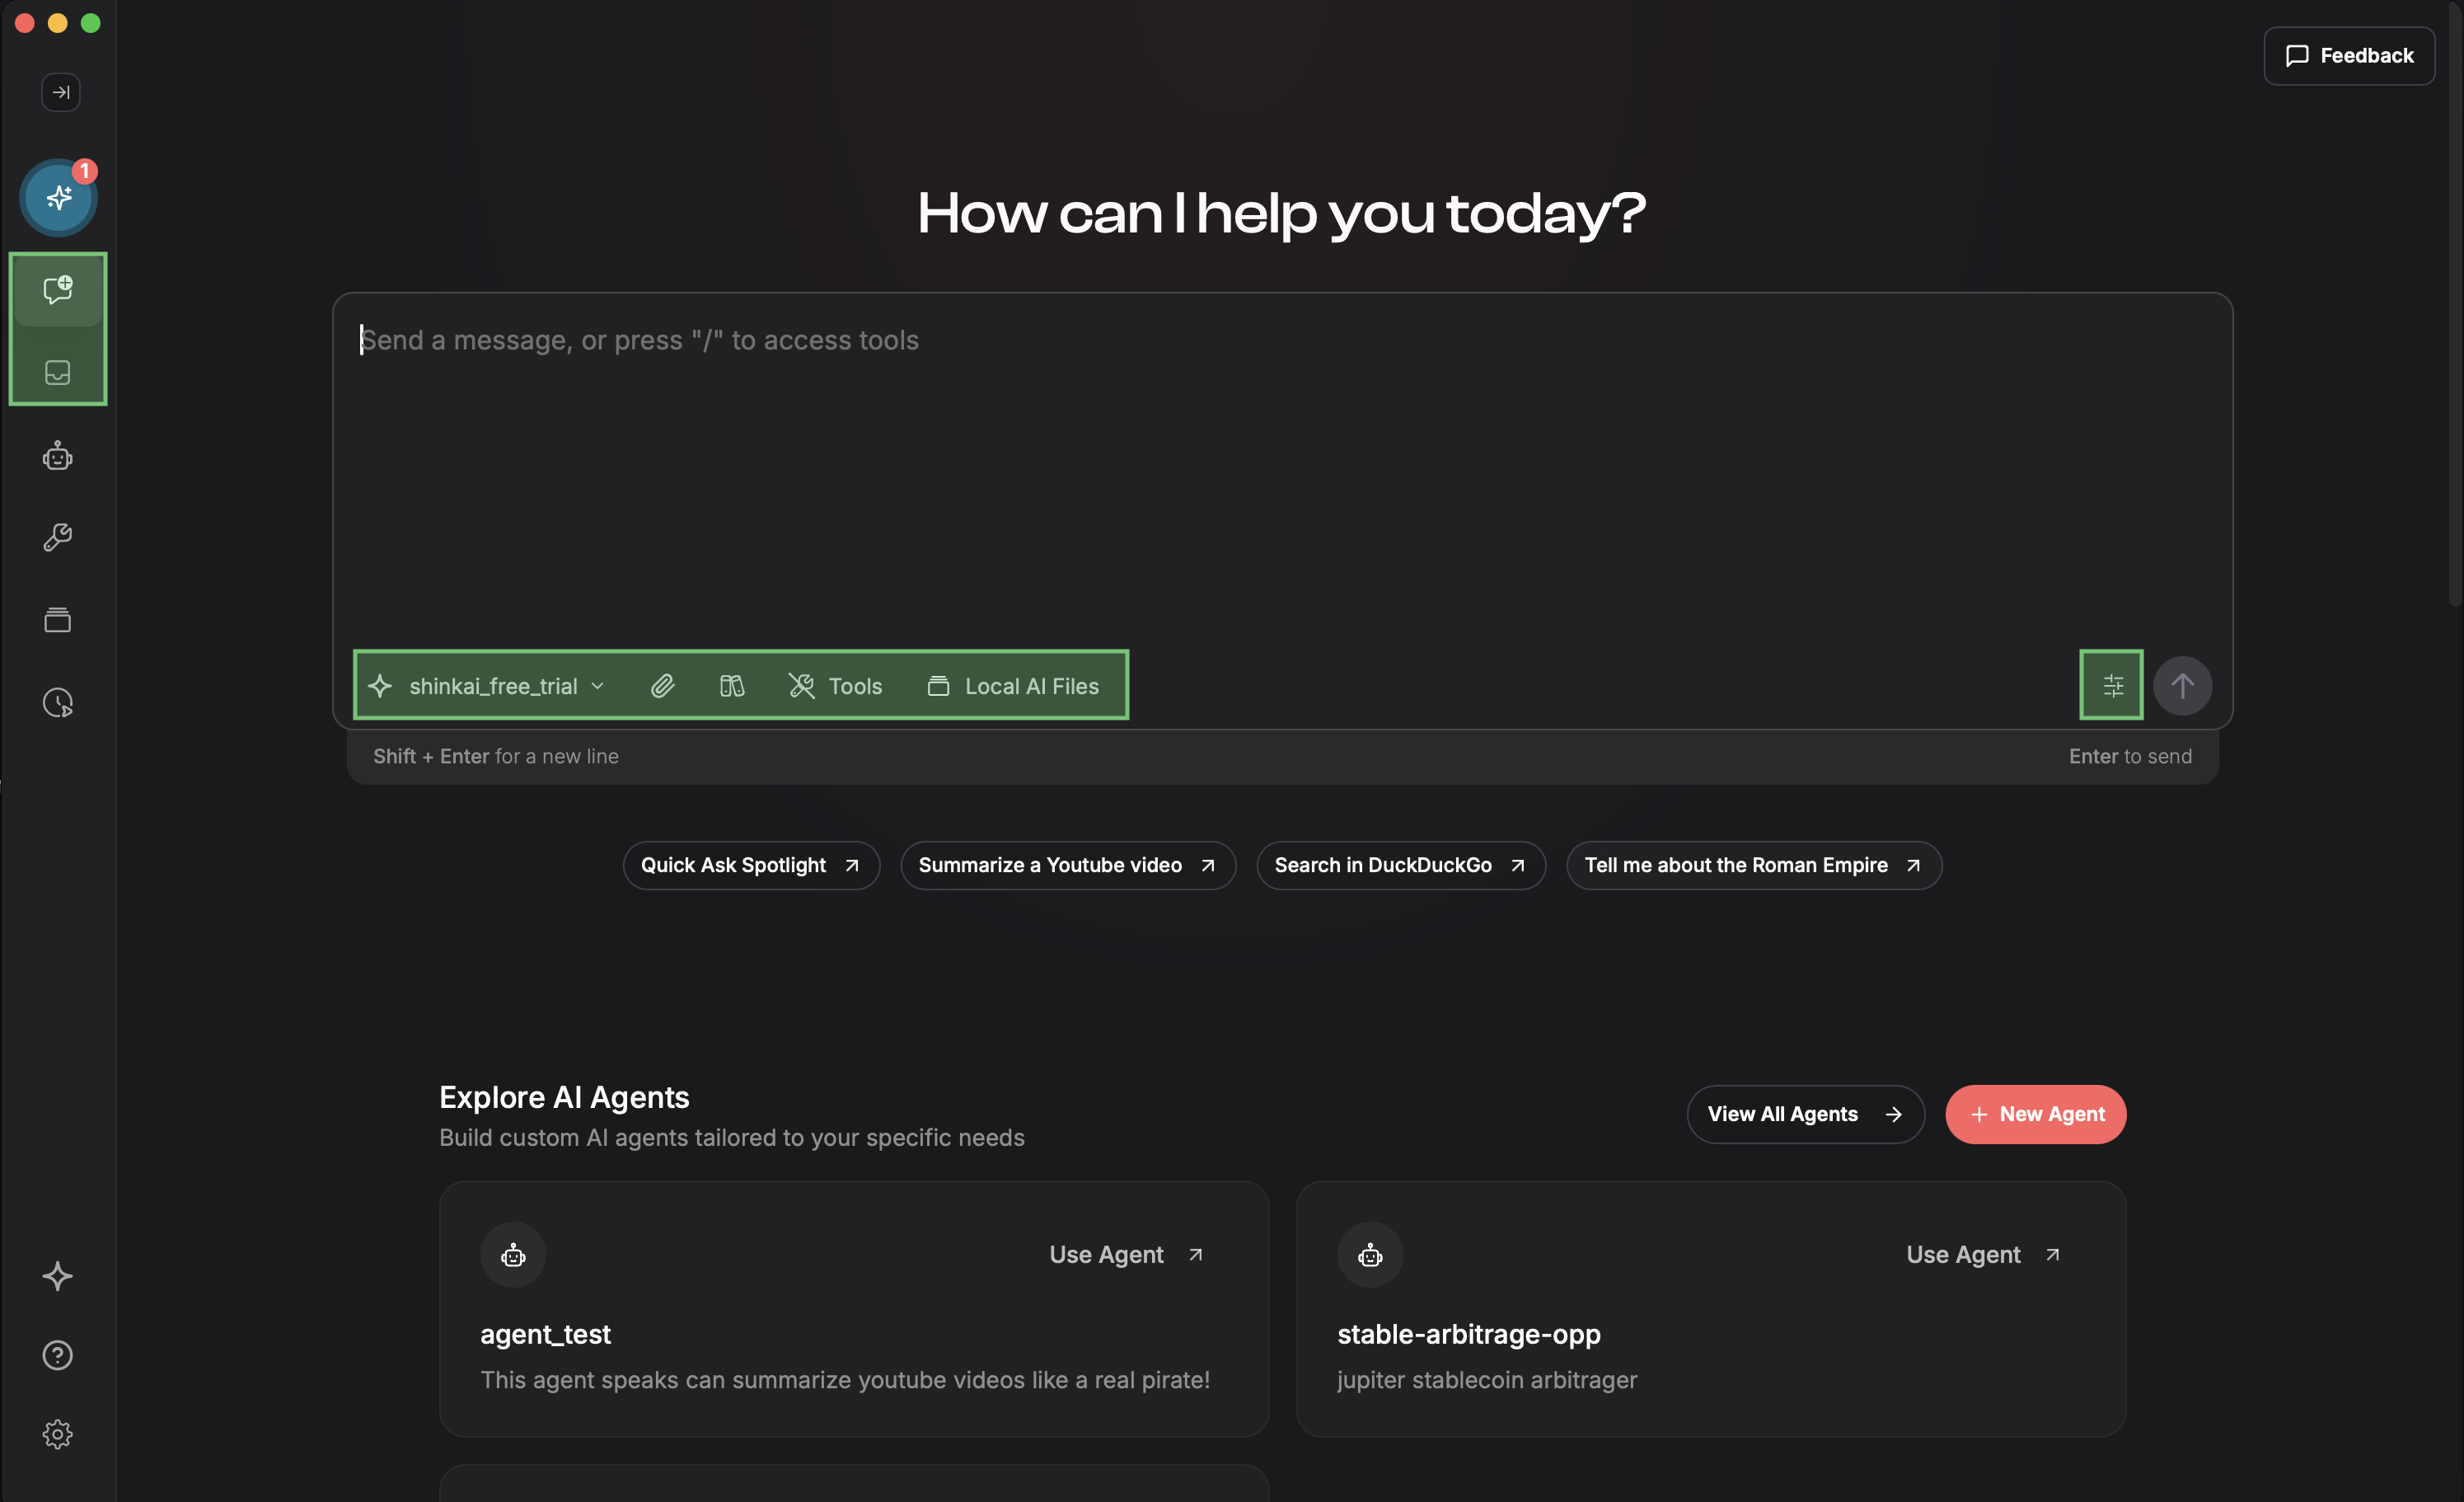This screenshot has height=1502, width=2464.
Task: Select Summarize a Youtube video suggestion
Action: [1067, 865]
